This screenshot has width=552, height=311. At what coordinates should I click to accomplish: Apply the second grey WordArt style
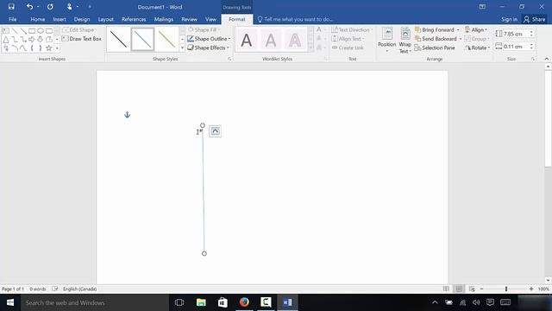click(270, 41)
